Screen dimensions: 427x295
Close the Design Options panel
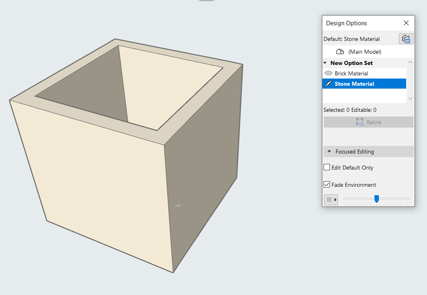(406, 23)
